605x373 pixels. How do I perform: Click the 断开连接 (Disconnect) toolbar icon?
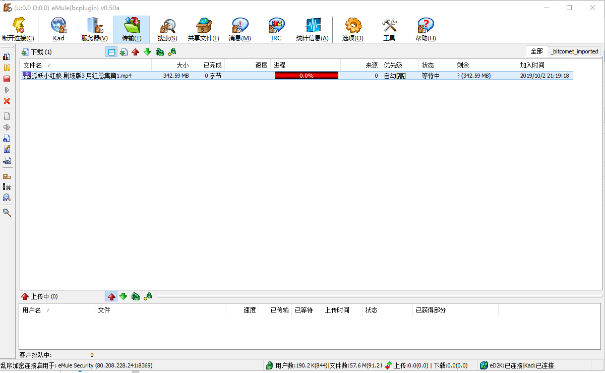click(19, 29)
